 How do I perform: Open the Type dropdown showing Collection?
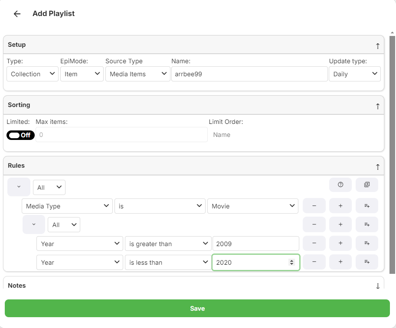(33, 74)
